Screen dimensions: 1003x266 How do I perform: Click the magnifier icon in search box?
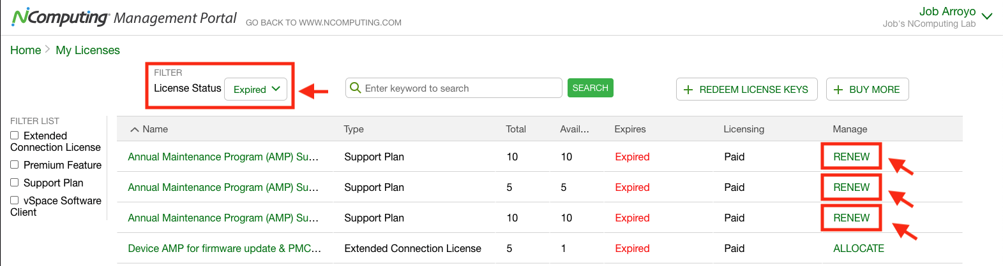(x=356, y=88)
